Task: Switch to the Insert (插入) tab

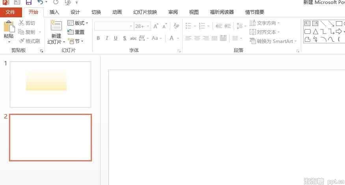Action: click(54, 12)
